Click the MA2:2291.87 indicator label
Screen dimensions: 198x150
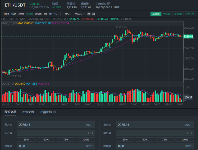coord(43,23)
